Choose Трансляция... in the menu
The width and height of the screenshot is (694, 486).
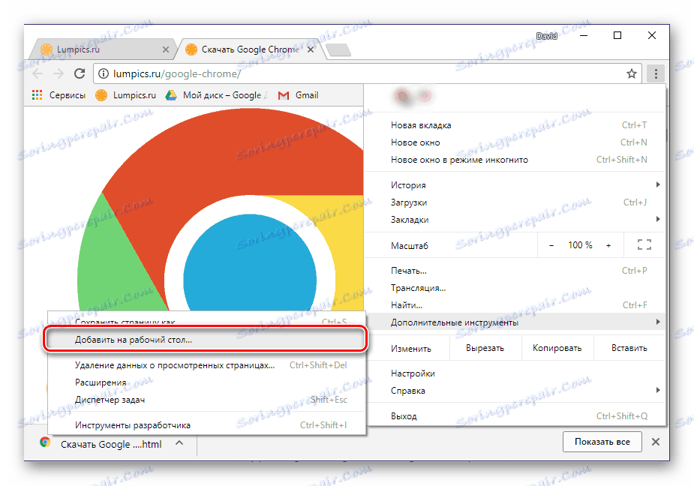[x=515, y=288]
